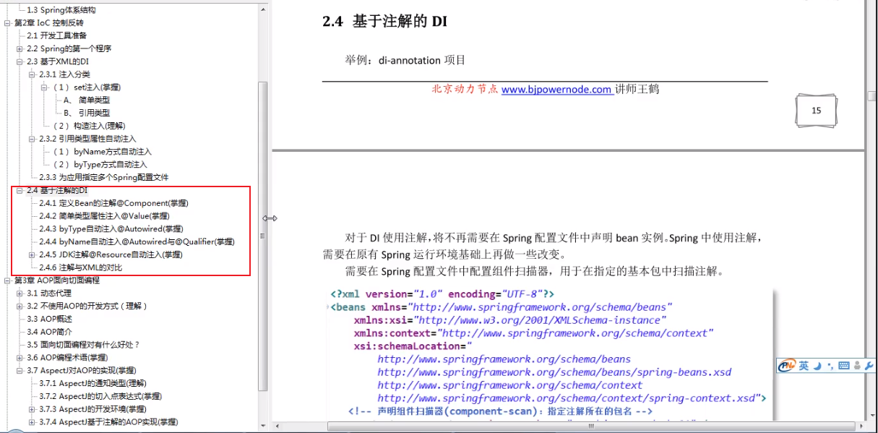
Task: Expand the 2.2 Spring的第一个程序 node
Action: pyautogui.click(x=20, y=48)
